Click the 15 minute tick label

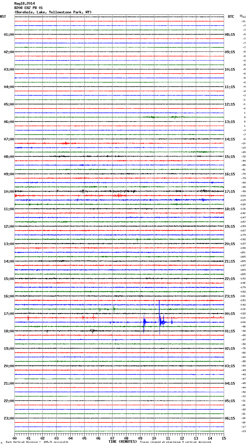click(223, 438)
